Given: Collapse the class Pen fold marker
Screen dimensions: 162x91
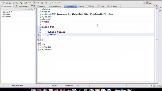Looking at the screenshot, I should (x=41, y=27).
